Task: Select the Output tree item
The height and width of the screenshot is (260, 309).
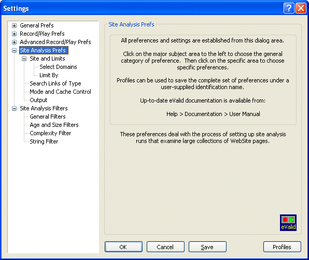Action: [x=38, y=100]
